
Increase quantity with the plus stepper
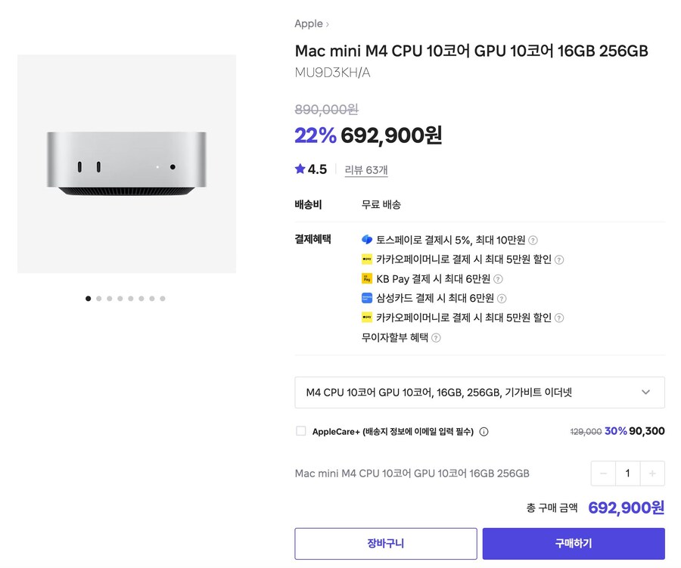coord(652,473)
